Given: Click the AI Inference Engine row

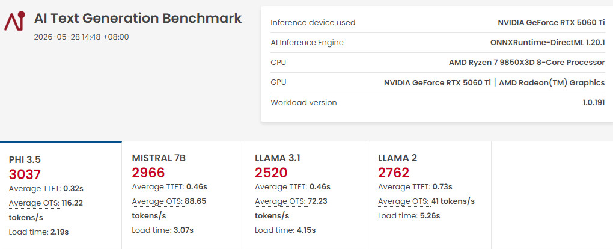Looking at the screenshot, I should pos(438,43).
